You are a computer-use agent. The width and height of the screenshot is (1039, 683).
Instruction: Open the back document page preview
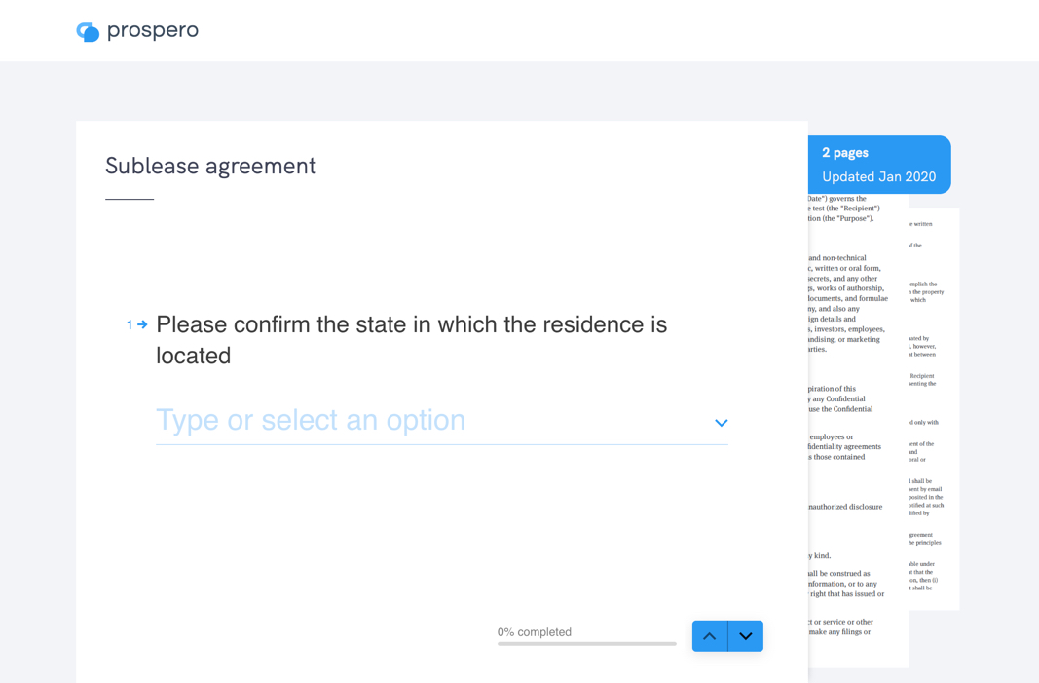coord(933,409)
